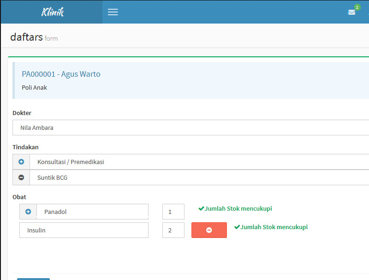Focus the Panadol quantity field
369x280 pixels.
(x=173, y=212)
